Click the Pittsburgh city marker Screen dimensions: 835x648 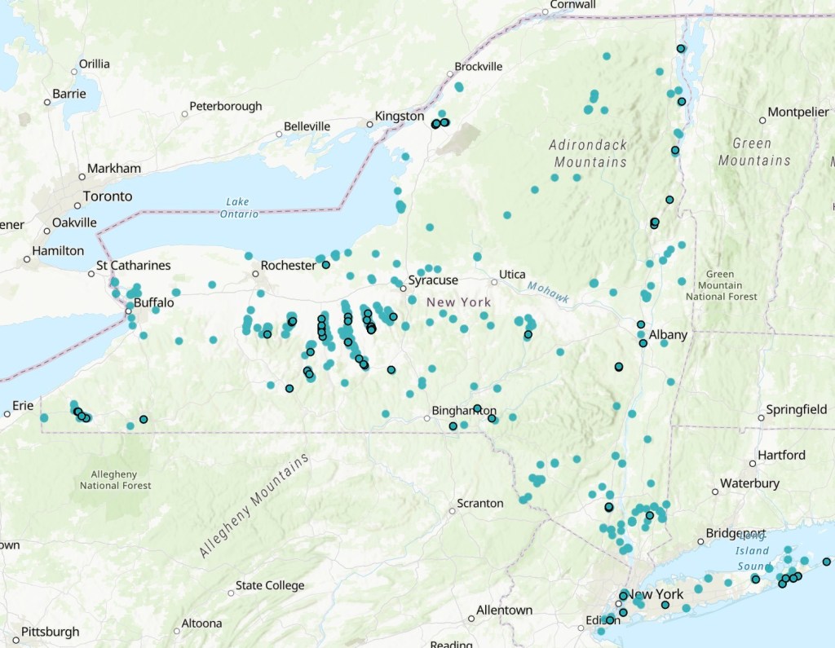coord(15,640)
